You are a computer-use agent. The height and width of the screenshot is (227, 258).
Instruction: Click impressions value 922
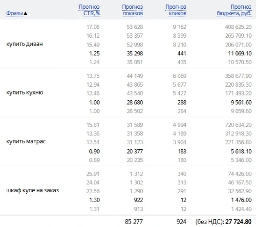click(x=138, y=200)
